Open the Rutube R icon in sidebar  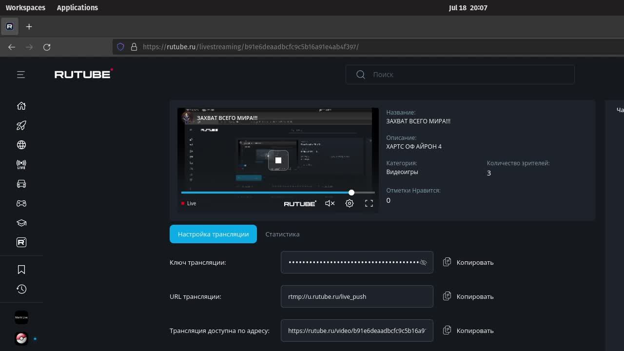tap(21, 242)
